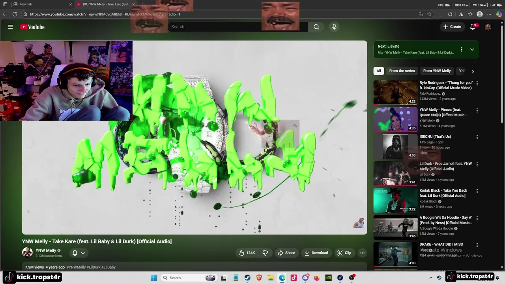Open browser profile icon

tap(480, 14)
